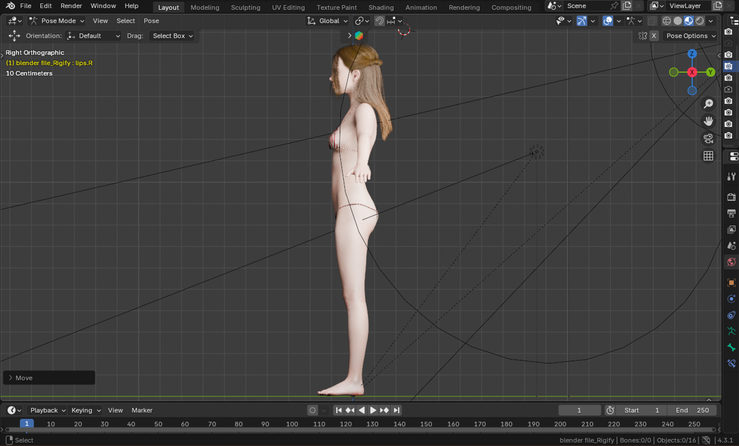
Task: Switch to material preview shading
Action: [x=689, y=21]
